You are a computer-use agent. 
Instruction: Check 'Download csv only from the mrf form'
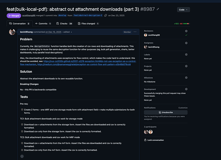pyautogui.click(x=22, y=150)
